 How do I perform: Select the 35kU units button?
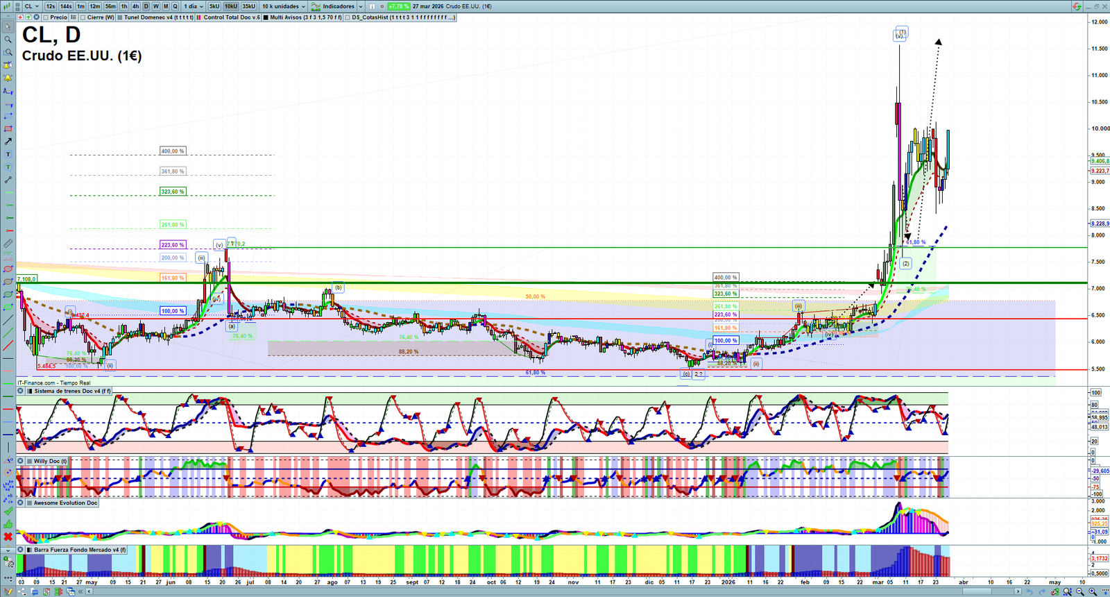coord(248,6)
